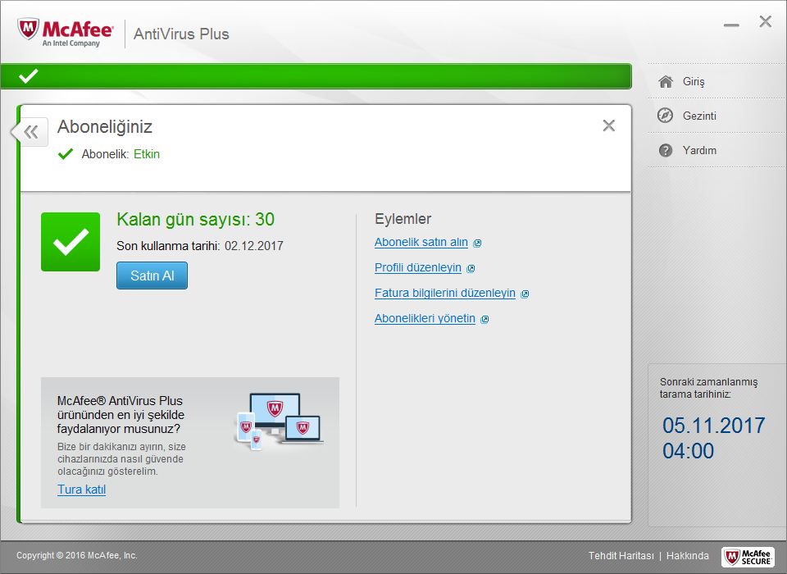Click scheduled scan time 04:00
This screenshot has height=574, width=787.
click(x=688, y=451)
